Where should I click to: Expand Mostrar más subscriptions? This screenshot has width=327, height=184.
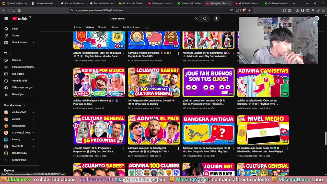18,160
